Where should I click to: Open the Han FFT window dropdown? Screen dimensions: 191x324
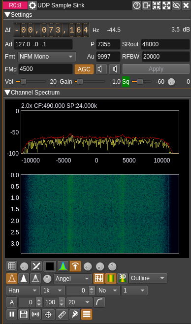(x=23, y=291)
